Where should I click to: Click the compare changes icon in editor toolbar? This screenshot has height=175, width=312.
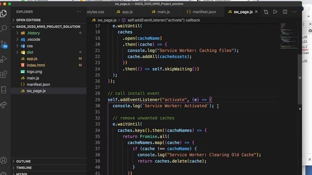pyautogui.click(x=266, y=12)
